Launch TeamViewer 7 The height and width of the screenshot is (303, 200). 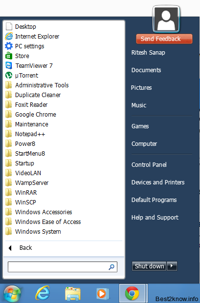tap(29, 66)
